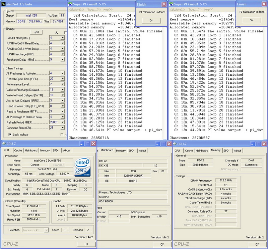Open the CAS# Latency (tCL) dropdown
The width and height of the screenshot is (268, 249).
tap(62, 38)
